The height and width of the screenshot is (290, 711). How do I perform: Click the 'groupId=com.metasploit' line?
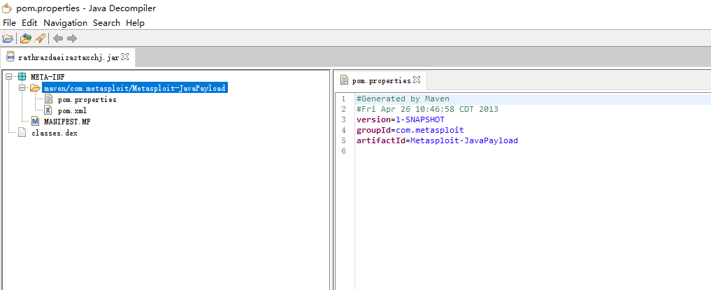point(410,130)
